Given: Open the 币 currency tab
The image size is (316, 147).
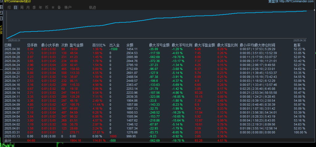Looking at the screenshot, I should [x=47, y=7].
